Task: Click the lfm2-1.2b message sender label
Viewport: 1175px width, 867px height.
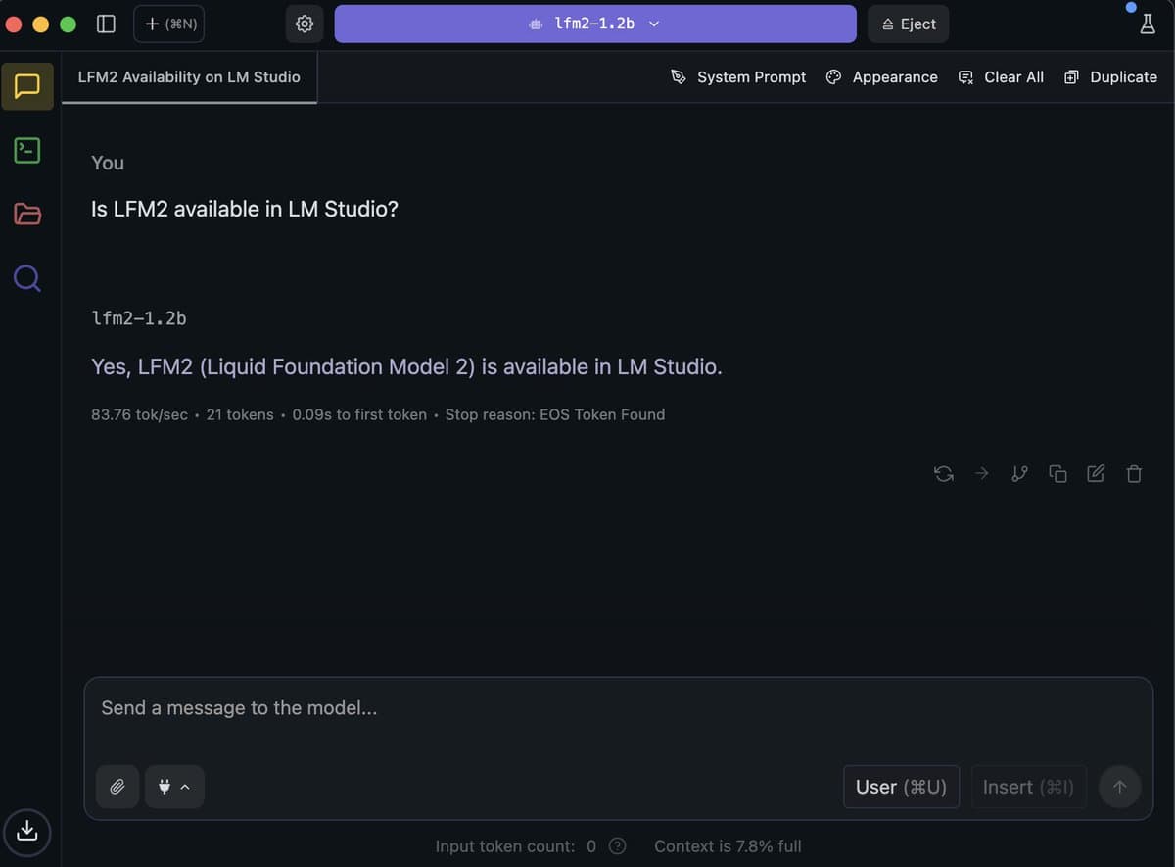Action: pos(139,318)
